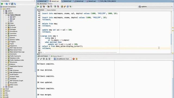The image size is (174, 98).
Task: Click the Schema Browser icon in Connections toolbar
Action: tap(12, 4)
